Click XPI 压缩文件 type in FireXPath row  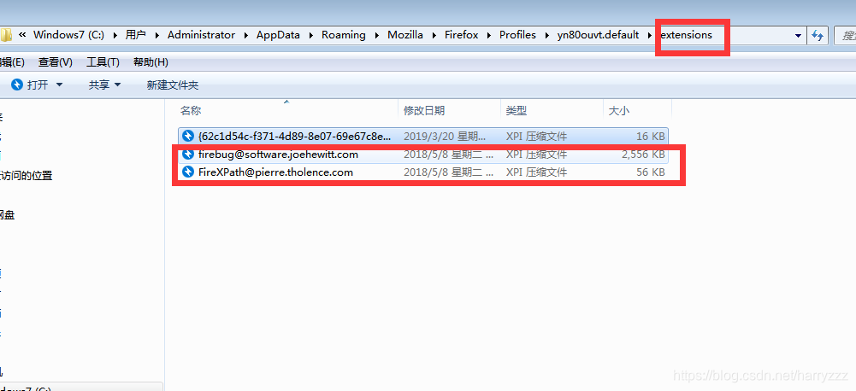[x=536, y=172]
